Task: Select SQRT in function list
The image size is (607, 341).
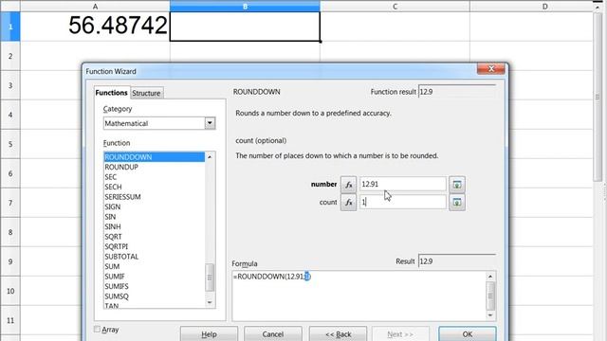Action: pos(154,237)
